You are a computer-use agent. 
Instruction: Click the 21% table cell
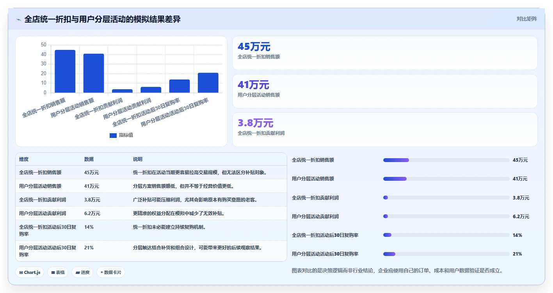[x=89, y=248]
